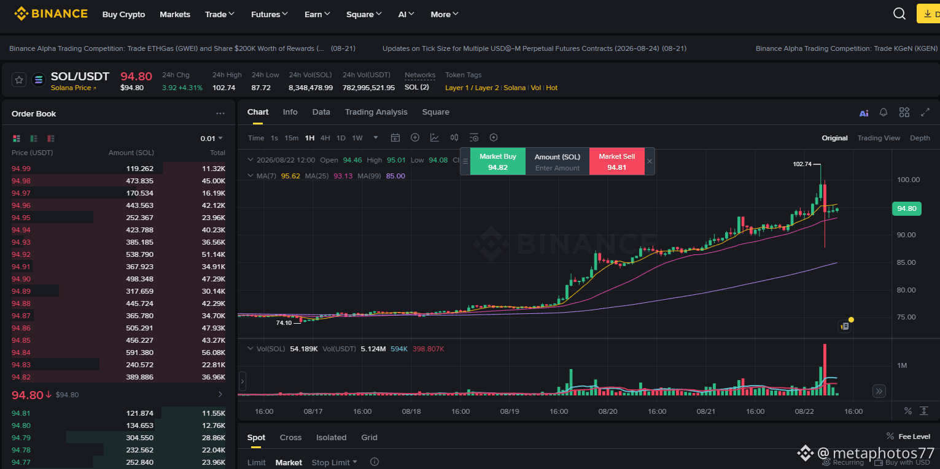940x469 pixels.
Task: Click the percent icon beside Fee Level
Action: (x=890, y=436)
